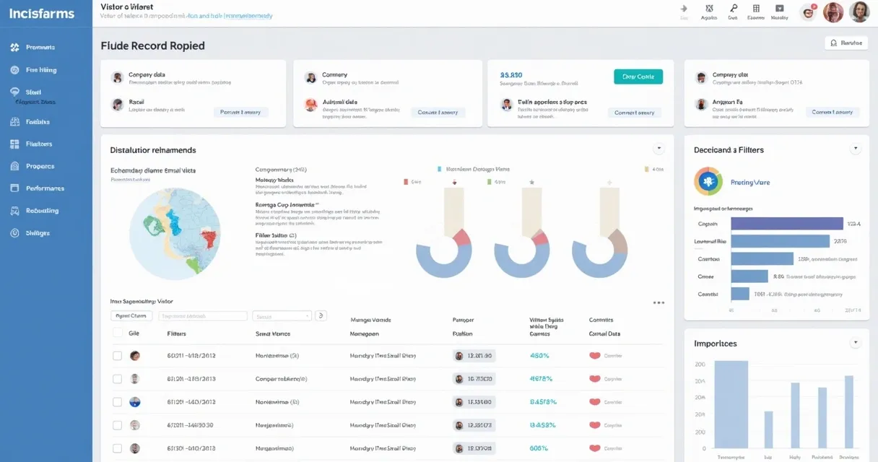
Task: Click the Raoel avatar in first card
Action: 118,105
